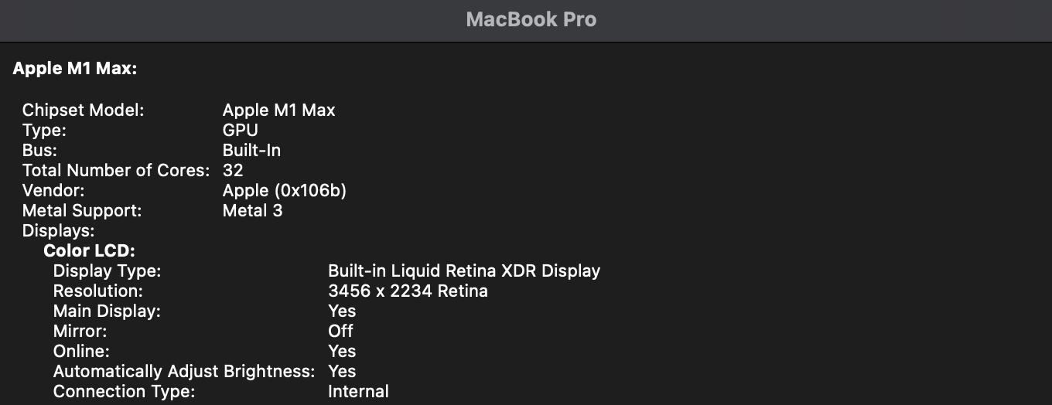The image size is (1052, 405).
Task: Click the Chipset Model label
Action: [x=84, y=111]
